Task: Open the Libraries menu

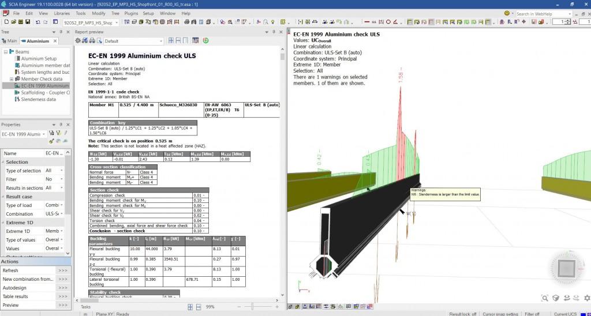Action: [62, 13]
